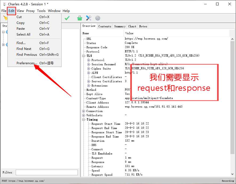Viewport: 236px width, 184px height.
Task: Open the gray gear settings icon
Action: pos(98,18)
